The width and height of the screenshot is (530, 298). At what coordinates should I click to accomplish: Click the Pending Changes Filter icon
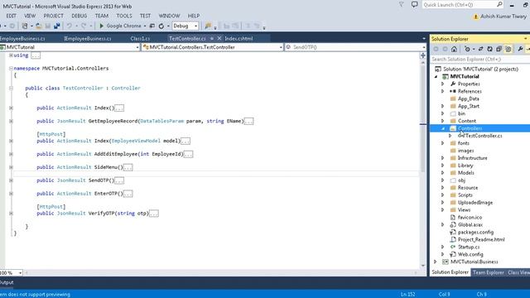point(467,49)
